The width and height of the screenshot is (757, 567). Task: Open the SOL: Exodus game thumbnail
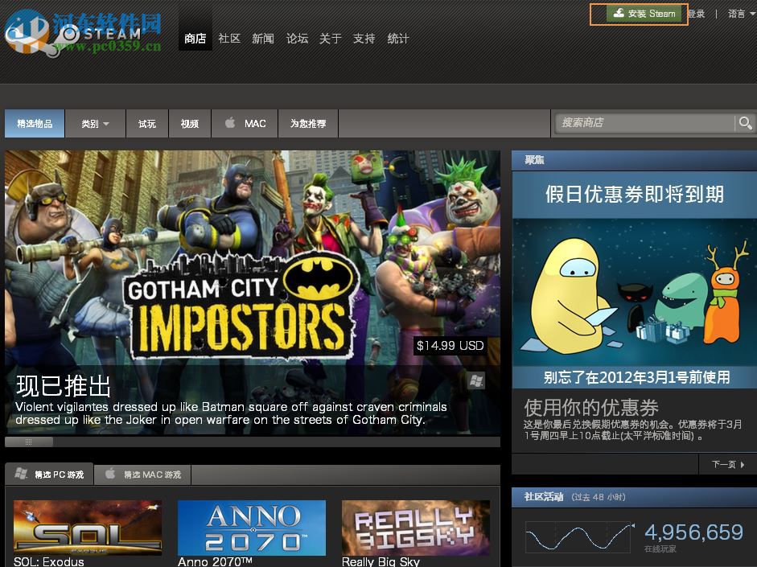(x=88, y=528)
